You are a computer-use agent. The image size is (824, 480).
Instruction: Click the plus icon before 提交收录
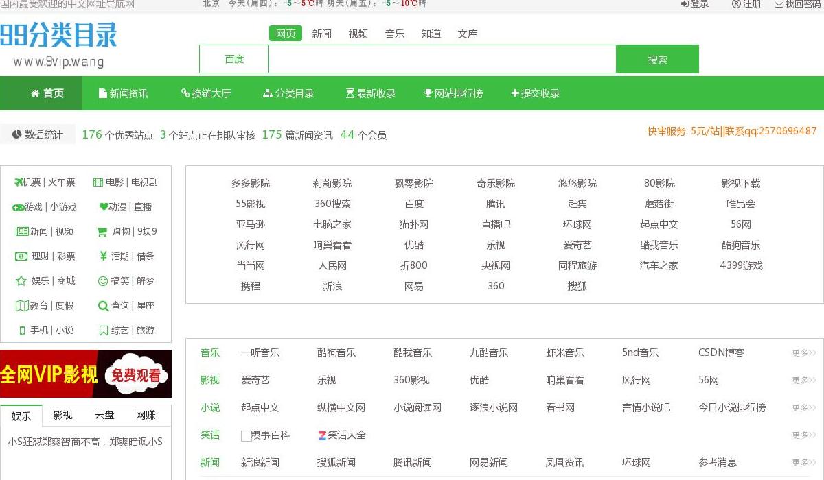pos(515,93)
